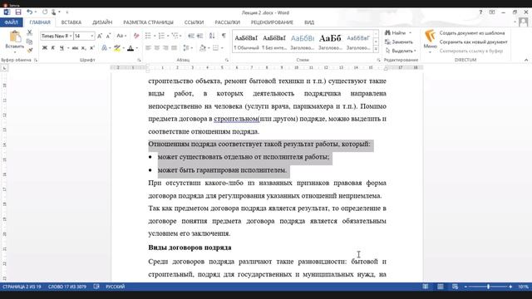Screen dimensions: 532x299
Task: Decrease paragraph indent
Action: pos(191,36)
